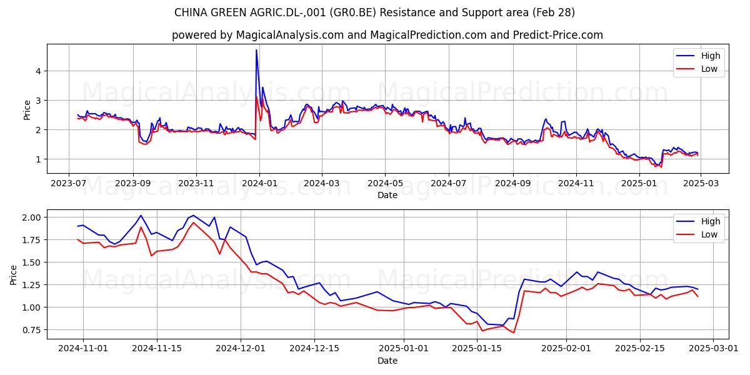
Task: Click the bottom chart's y-axis value '2.00'
Action: 32,217
